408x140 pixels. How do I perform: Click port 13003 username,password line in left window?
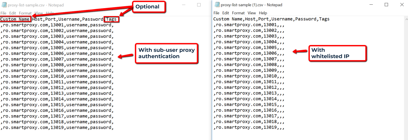point(57,37)
